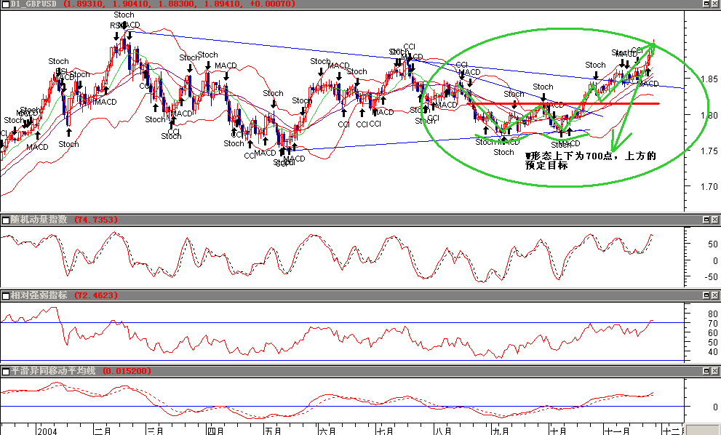Click the W形态上下为700点 annotation text
721x435 pixels.
[x=591, y=161]
